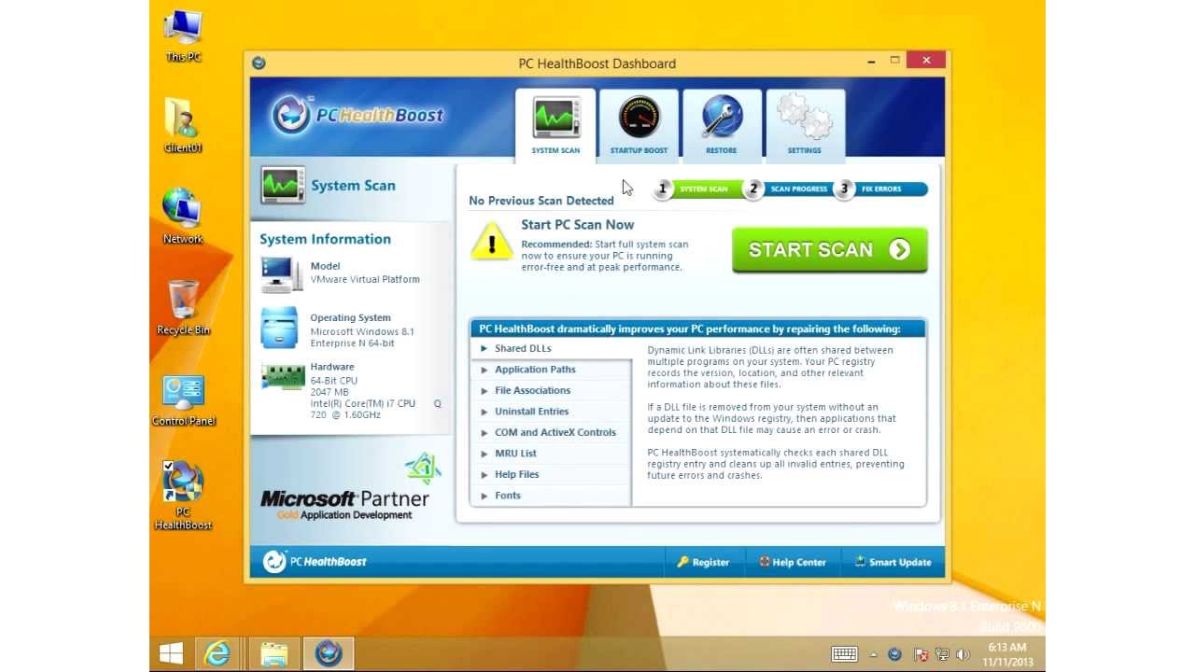Click the green START SCAN button
Screen dimensions: 1195x672
830,250
